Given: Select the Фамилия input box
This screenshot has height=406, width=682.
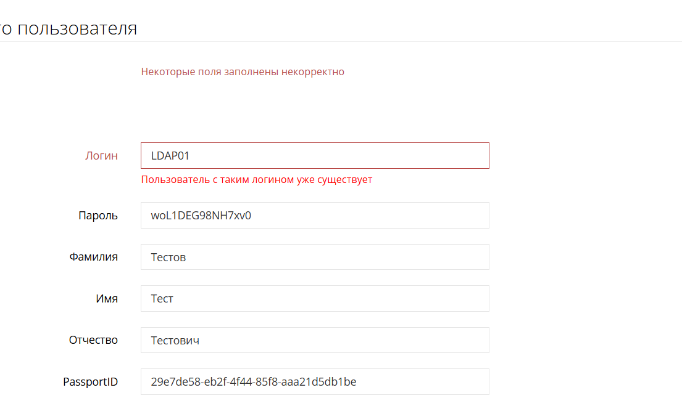Looking at the screenshot, I should pyautogui.click(x=370, y=257).
